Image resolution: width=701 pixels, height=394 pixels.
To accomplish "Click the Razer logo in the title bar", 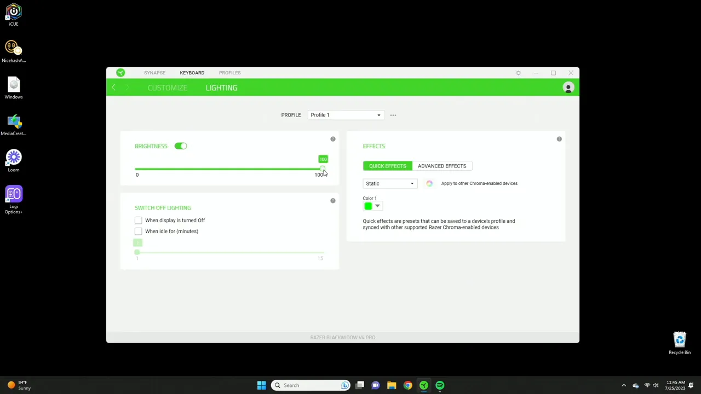I will [120, 72].
